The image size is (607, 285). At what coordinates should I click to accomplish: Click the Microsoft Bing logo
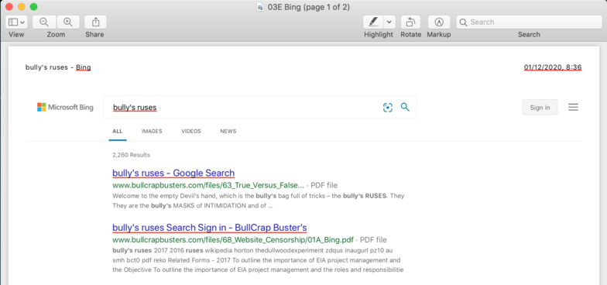[x=65, y=107]
